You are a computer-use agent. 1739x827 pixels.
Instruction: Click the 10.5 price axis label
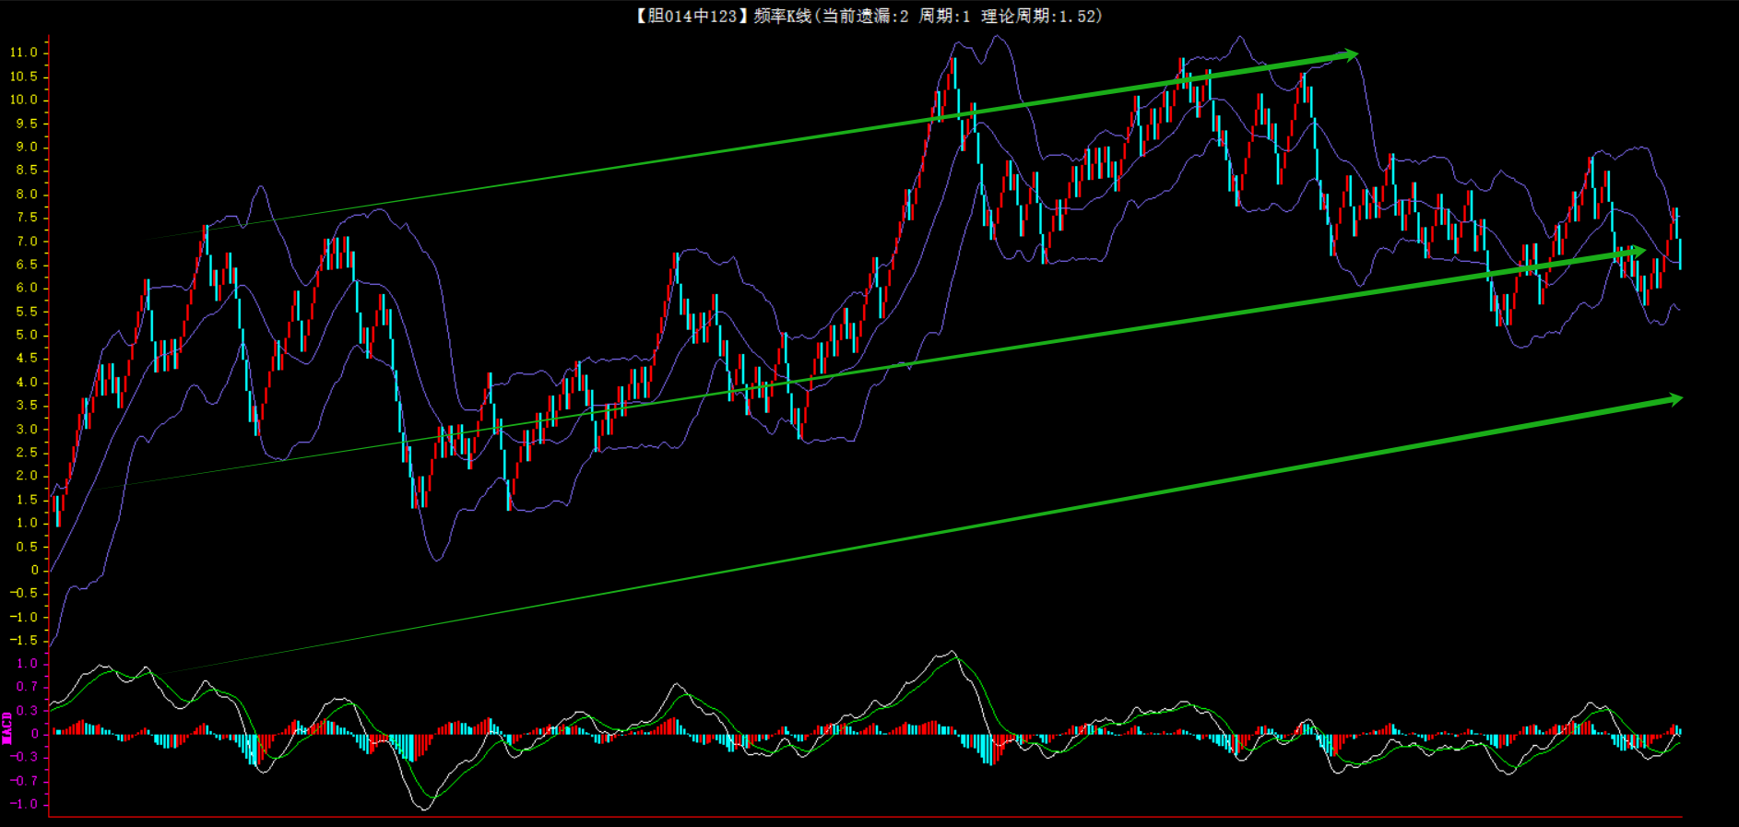tap(23, 77)
